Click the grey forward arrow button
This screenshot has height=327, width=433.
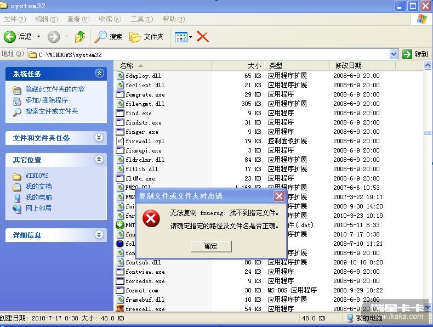(x=54, y=37)
